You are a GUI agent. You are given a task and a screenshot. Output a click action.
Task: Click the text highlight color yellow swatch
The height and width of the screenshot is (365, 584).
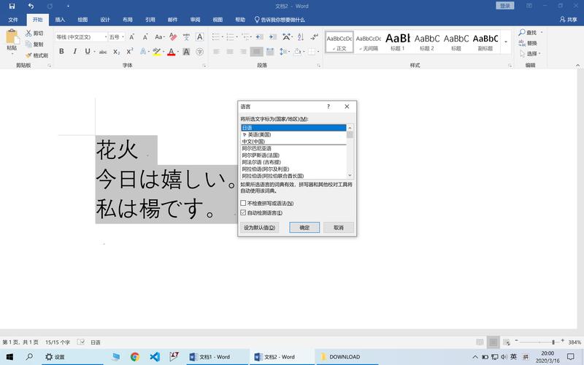pyautogui.click(x=157, y=52)
